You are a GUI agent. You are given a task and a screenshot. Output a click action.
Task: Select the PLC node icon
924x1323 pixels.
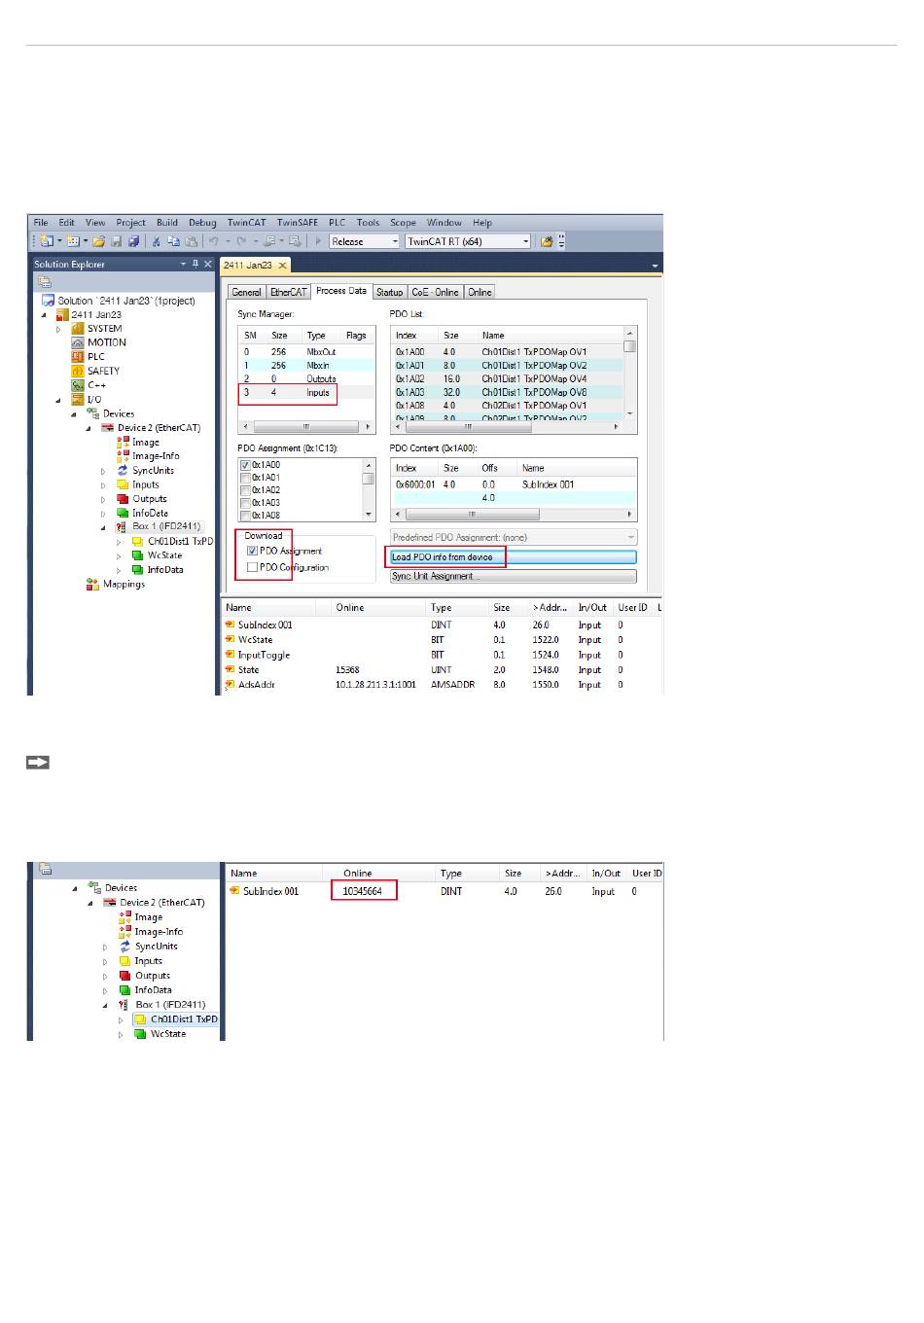(x=78, y=357)
